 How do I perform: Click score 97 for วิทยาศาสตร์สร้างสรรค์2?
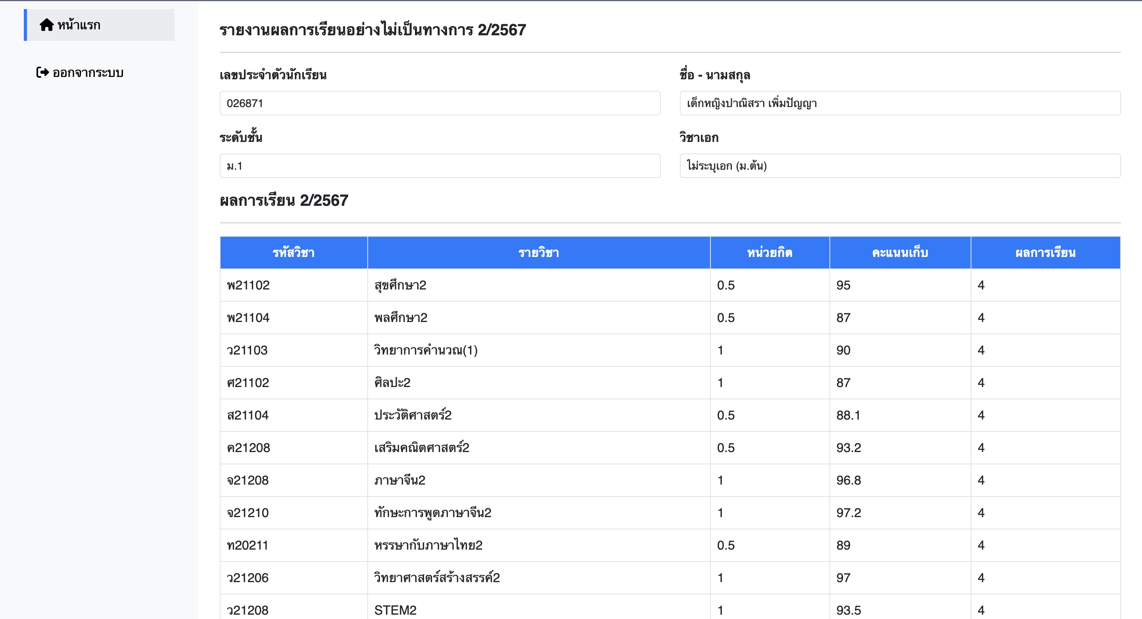[x=843, y=578]
